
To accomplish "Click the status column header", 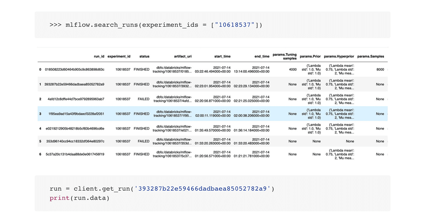I will [x=144, y=56].
